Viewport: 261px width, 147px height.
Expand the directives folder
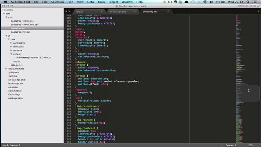pyautogui.click(x=11, y=47)
